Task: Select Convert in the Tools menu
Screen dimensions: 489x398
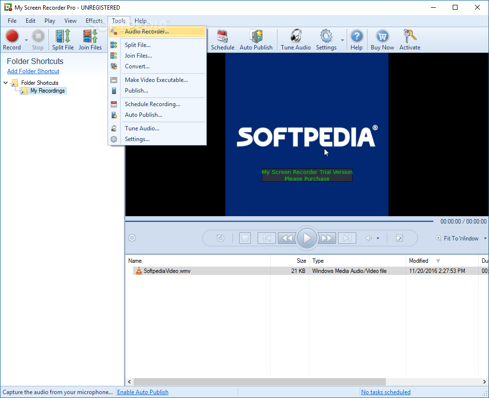Action: (157, 66)
